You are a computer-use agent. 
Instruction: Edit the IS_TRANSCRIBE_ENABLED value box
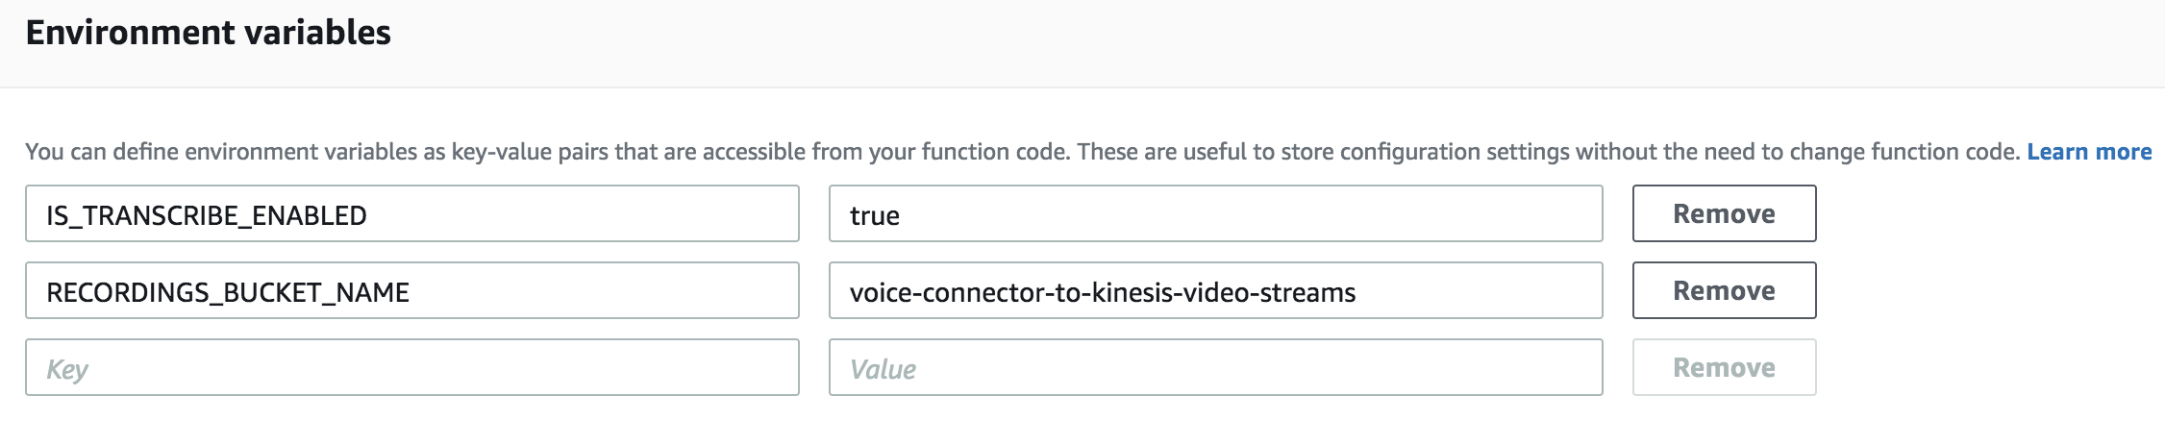click(1215, 214)
